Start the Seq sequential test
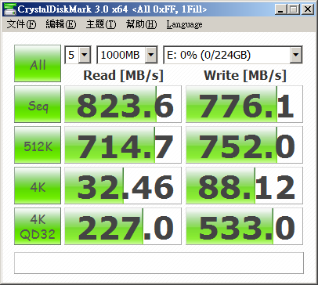 [38, 104]
